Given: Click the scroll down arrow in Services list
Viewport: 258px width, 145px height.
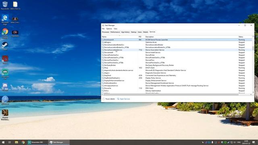Looking at the screenshot, I should tap(253, 92).
